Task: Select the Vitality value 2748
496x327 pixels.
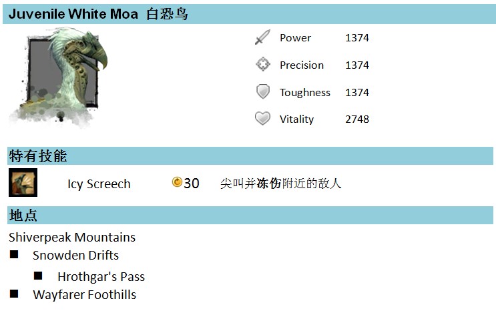Action: pos(357,119)
